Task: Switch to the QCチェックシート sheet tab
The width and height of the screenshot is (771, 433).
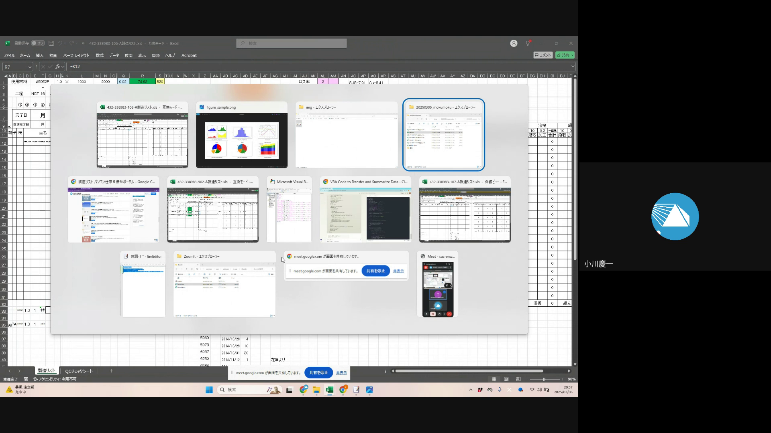Action: [79, 371]
